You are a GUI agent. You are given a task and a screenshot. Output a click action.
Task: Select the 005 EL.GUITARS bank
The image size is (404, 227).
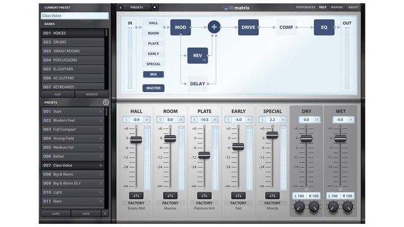pos(73,69)
